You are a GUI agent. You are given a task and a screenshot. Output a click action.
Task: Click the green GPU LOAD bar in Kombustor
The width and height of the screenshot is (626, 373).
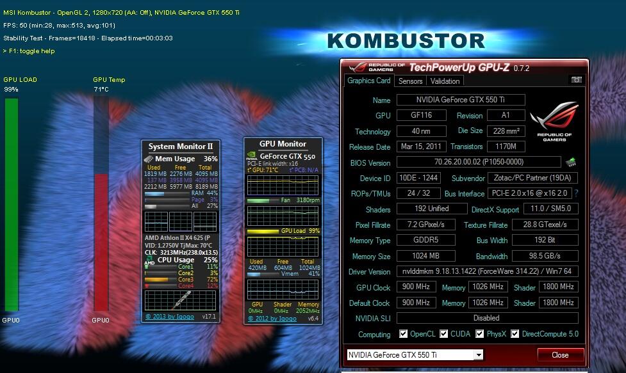pyautogui.click(x=12, y=205)
